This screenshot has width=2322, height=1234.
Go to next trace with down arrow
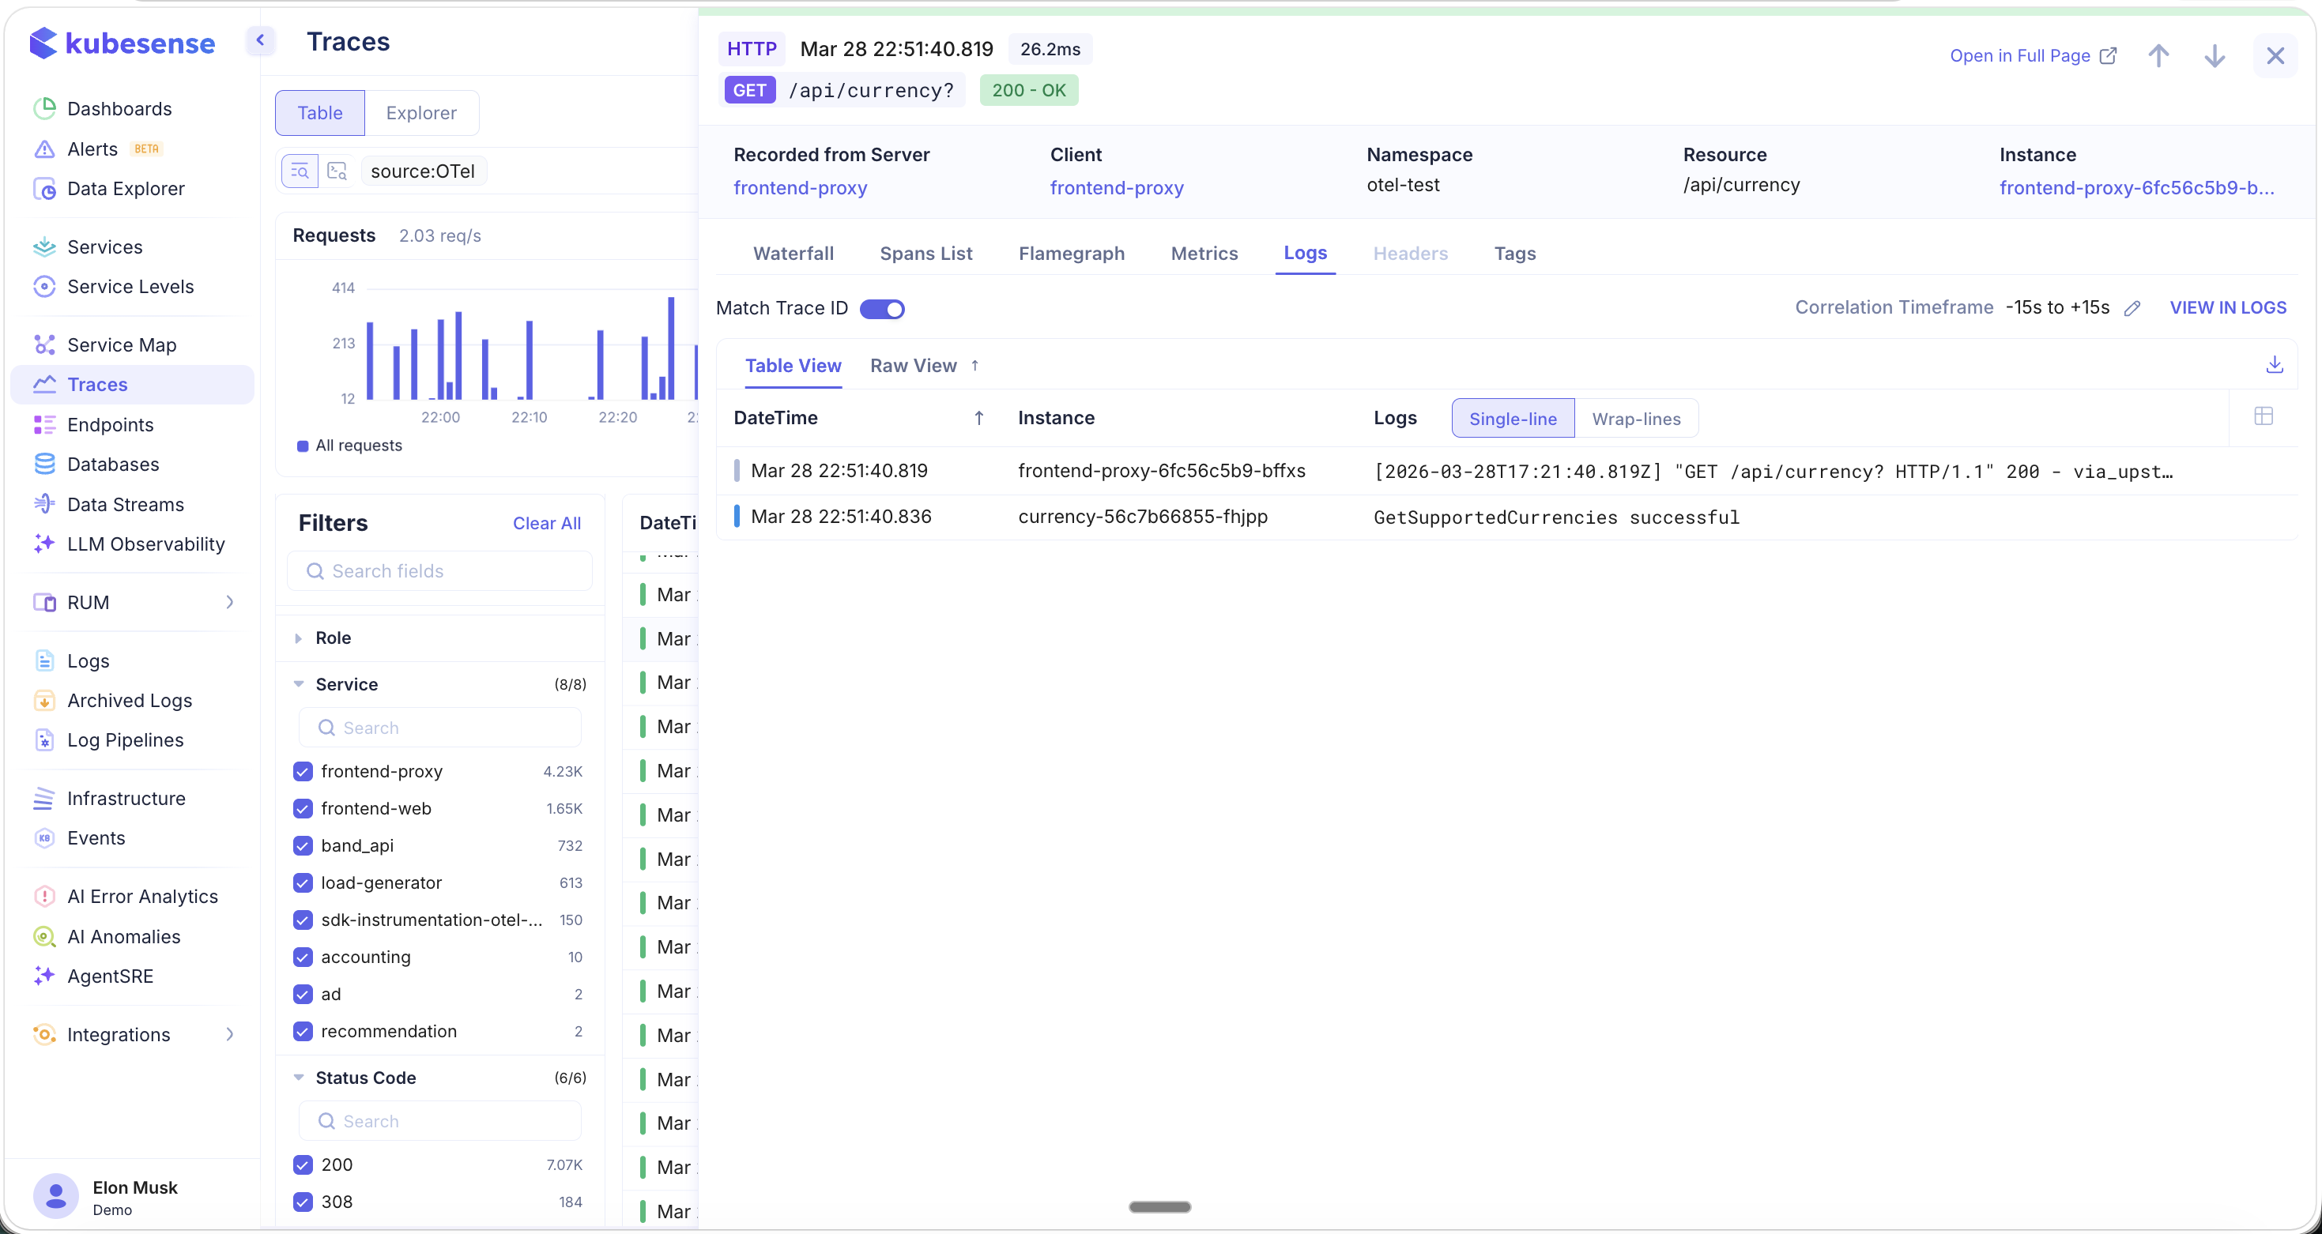click(2214, 56)
